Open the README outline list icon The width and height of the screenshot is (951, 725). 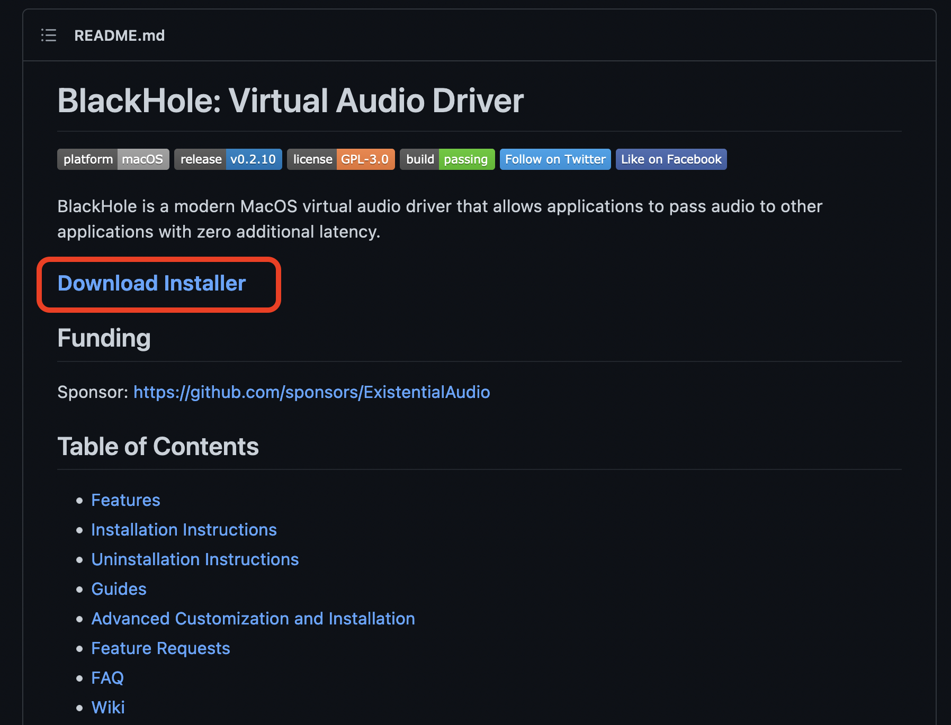tap(49, 35)
